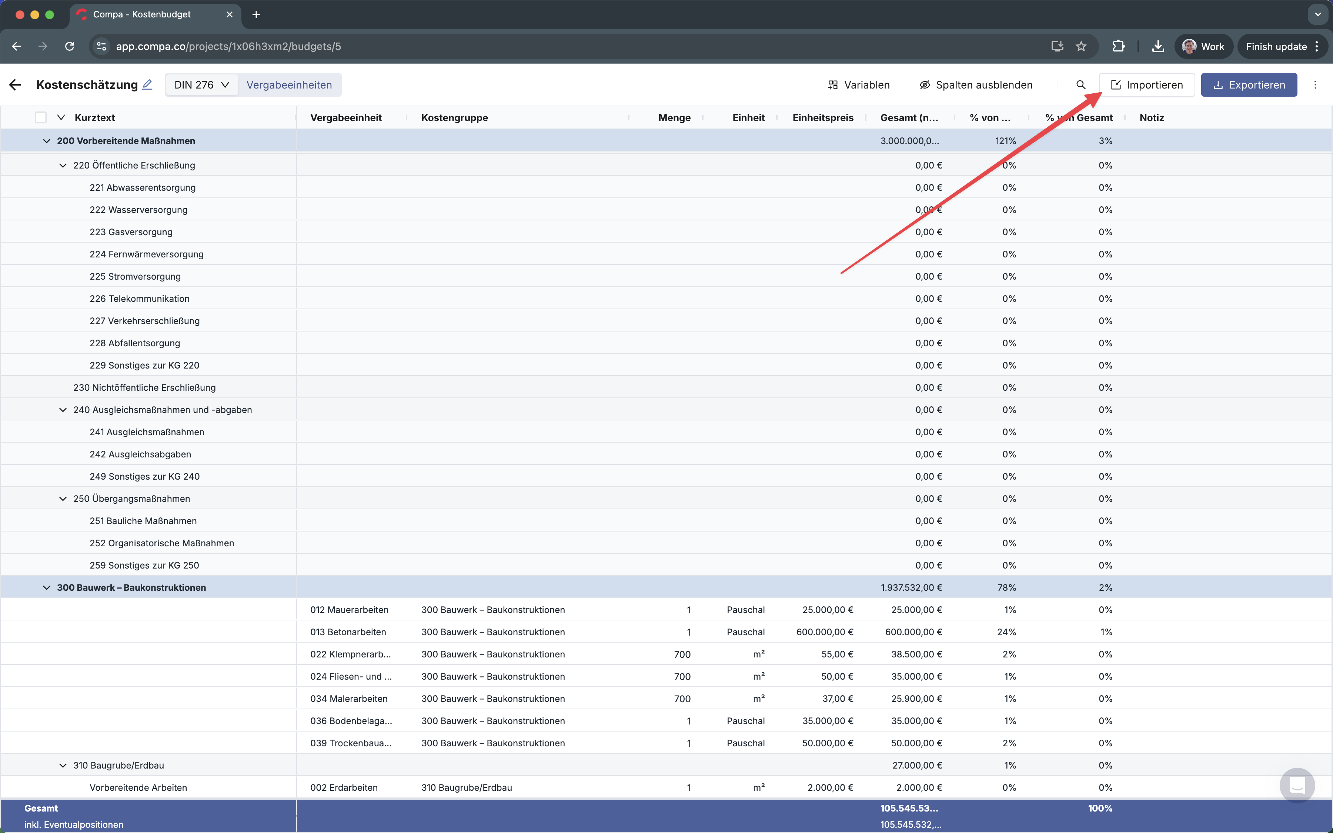The width and height of the screenshot is (1333, 833).
Task: Click the pencil edit icon beside Kostenschätzung
Action: pyautogui.click(x=147, y=85)
